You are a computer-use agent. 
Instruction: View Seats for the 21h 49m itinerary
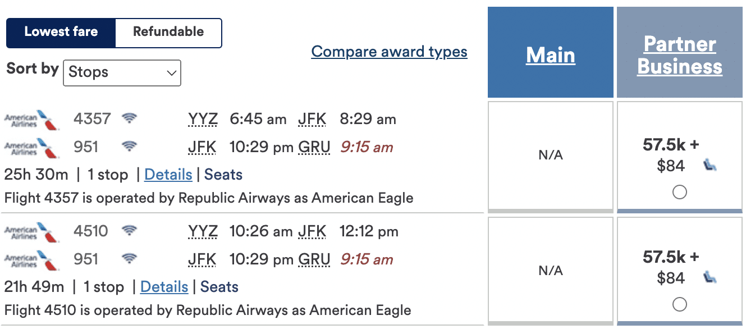(219, 287)
